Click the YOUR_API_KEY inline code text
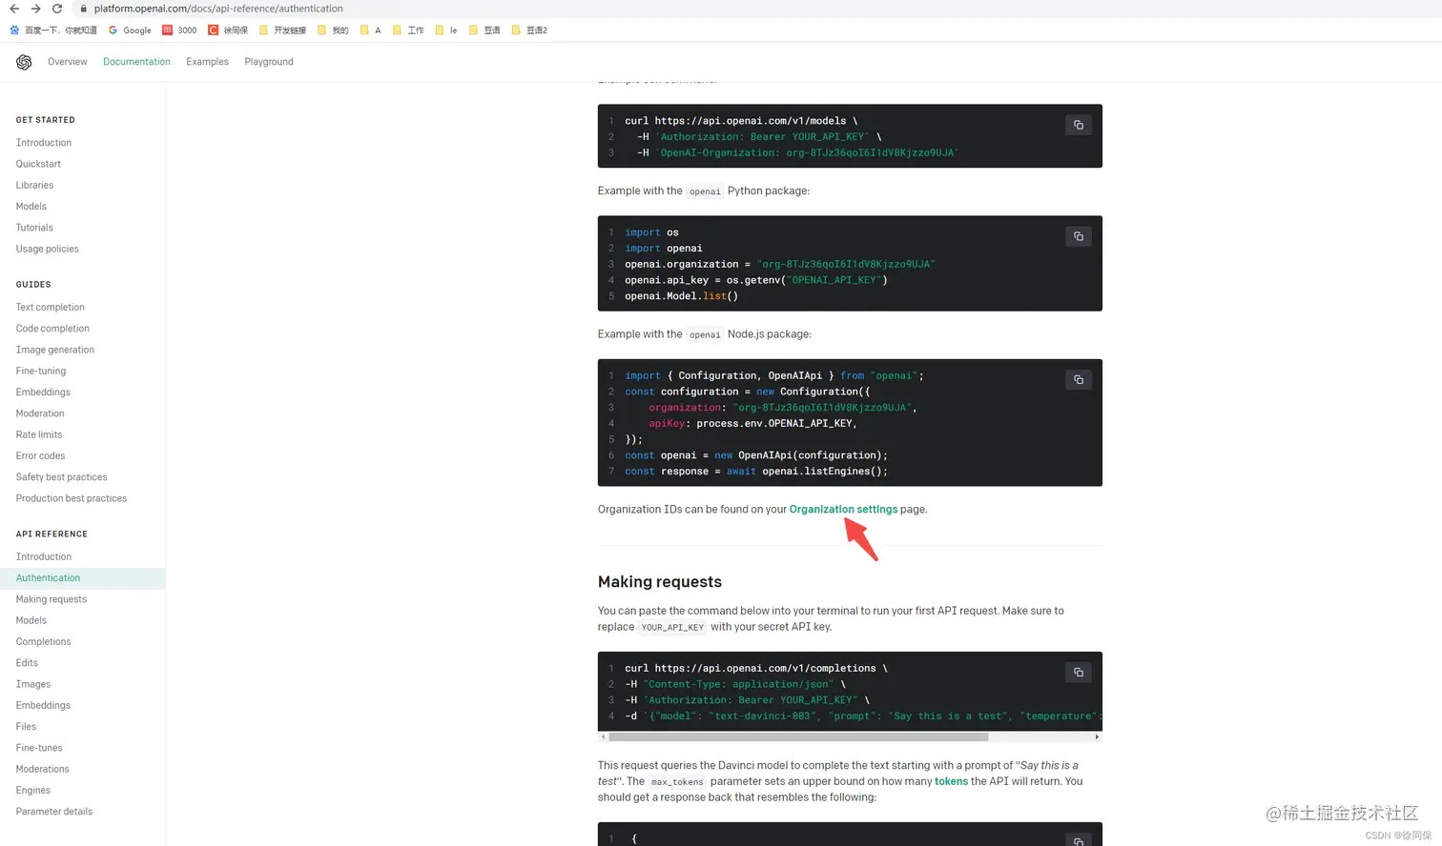 point(672,627)
